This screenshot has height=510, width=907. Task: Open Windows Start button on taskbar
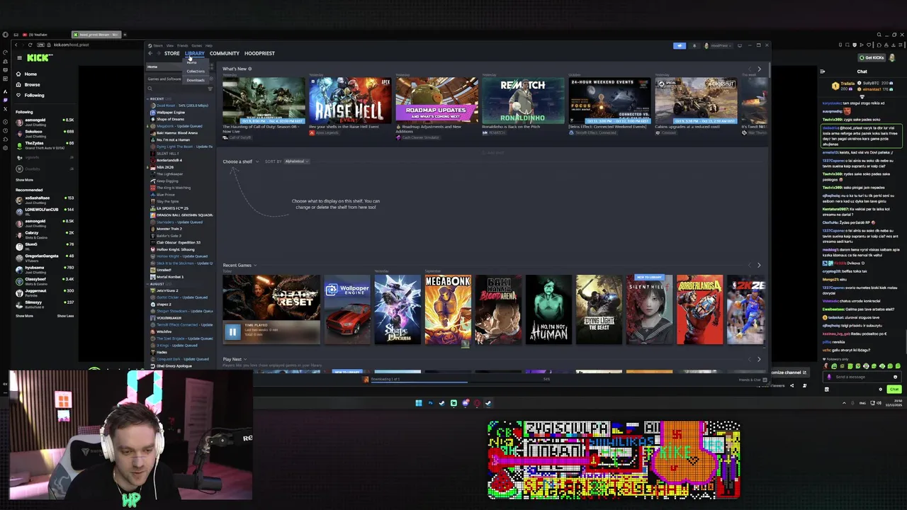[x=419, y=403]
